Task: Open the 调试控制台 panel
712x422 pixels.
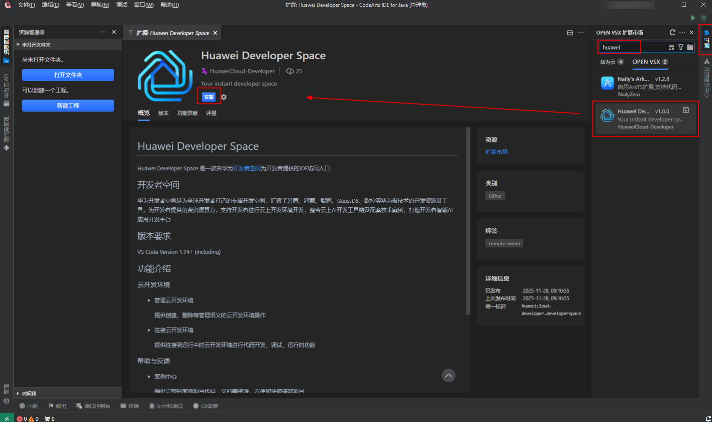Action: coord(93,406)
